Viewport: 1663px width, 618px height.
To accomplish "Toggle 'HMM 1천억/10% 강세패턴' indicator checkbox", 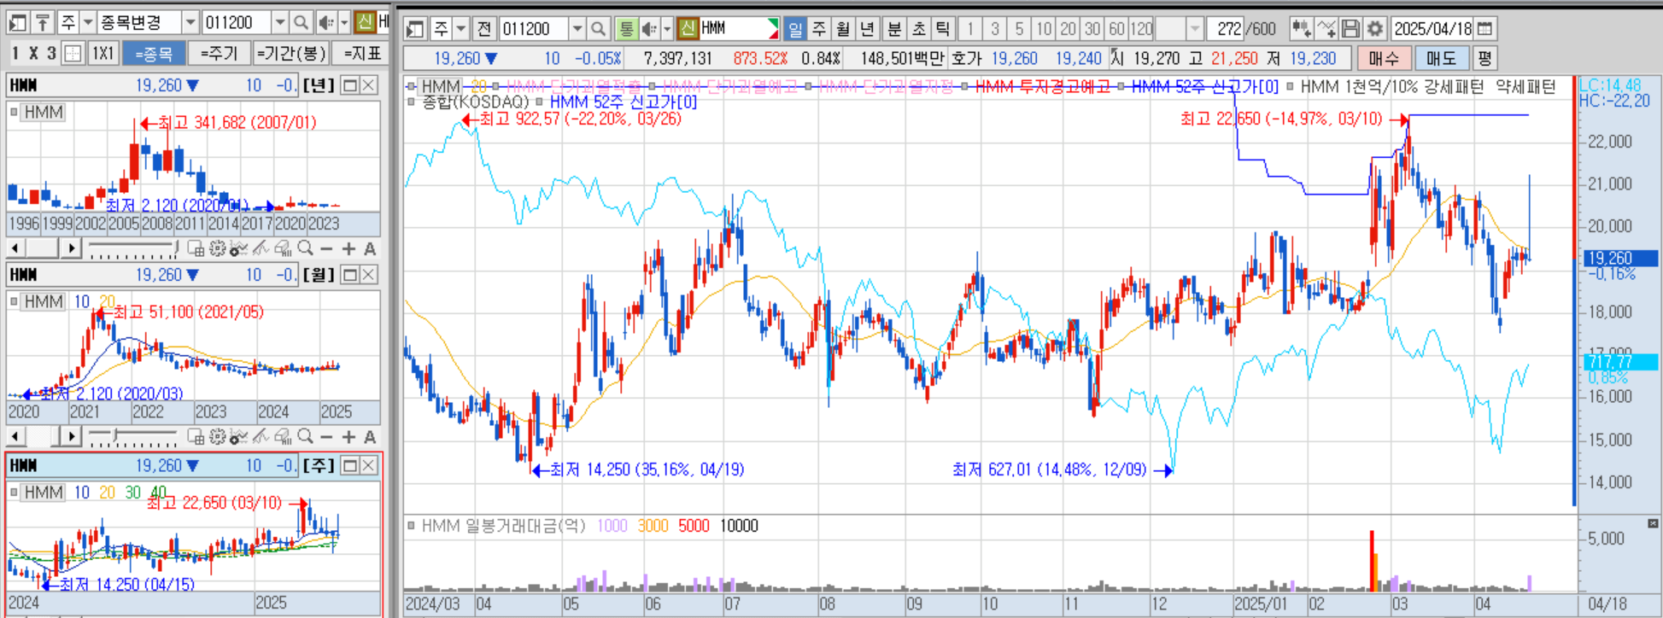I will (1290, 86).
